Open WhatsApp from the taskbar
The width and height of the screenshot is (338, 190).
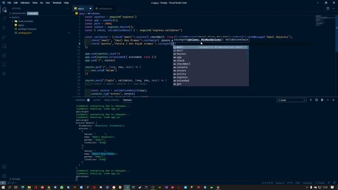click(62, 187)
